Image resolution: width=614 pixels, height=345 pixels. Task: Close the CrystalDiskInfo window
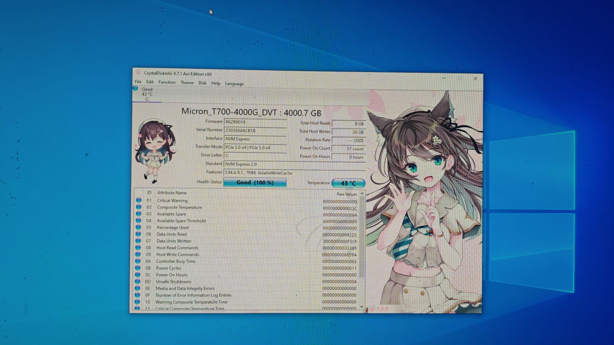point(475,78)
